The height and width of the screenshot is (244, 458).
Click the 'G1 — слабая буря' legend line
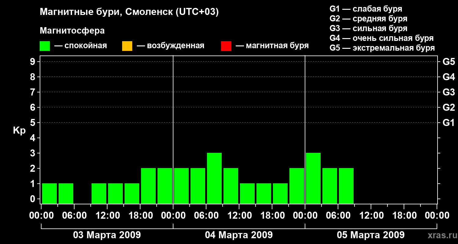click(x=366, y=9)
